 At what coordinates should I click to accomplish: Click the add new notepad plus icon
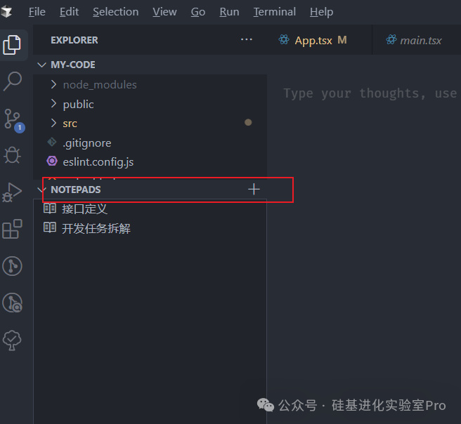pos(254,190)
